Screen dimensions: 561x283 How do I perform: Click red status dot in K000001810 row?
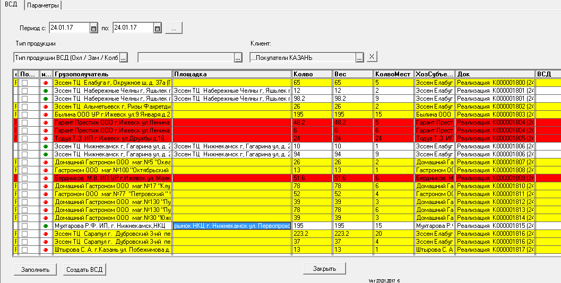coord(45,186)
